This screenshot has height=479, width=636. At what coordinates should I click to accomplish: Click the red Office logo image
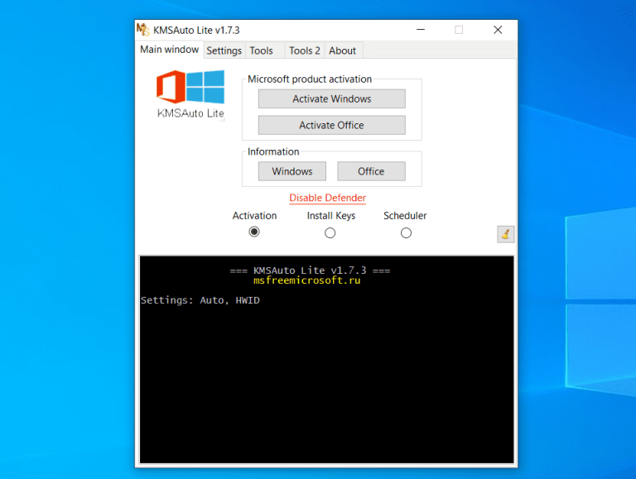click(171, 88)
